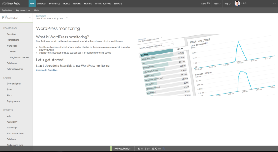This screenshot has height=152, width=278.
Task: Open the Scalability report
Action: pyautogui.click(x=11, y=128)
